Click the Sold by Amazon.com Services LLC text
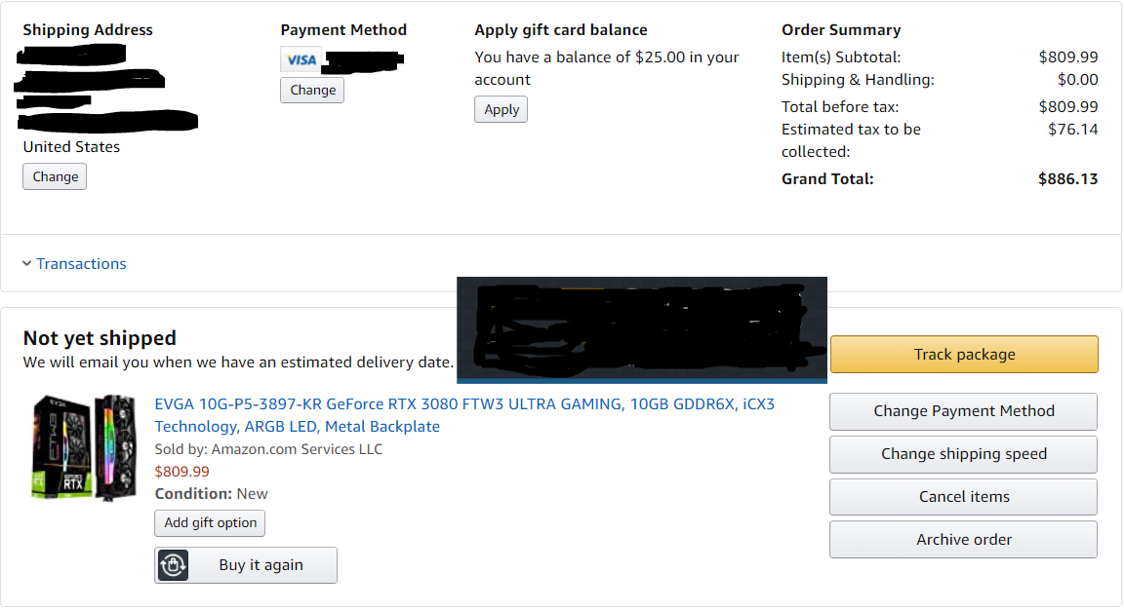This screenshot has height=611, width=1124. click(268, 449)
